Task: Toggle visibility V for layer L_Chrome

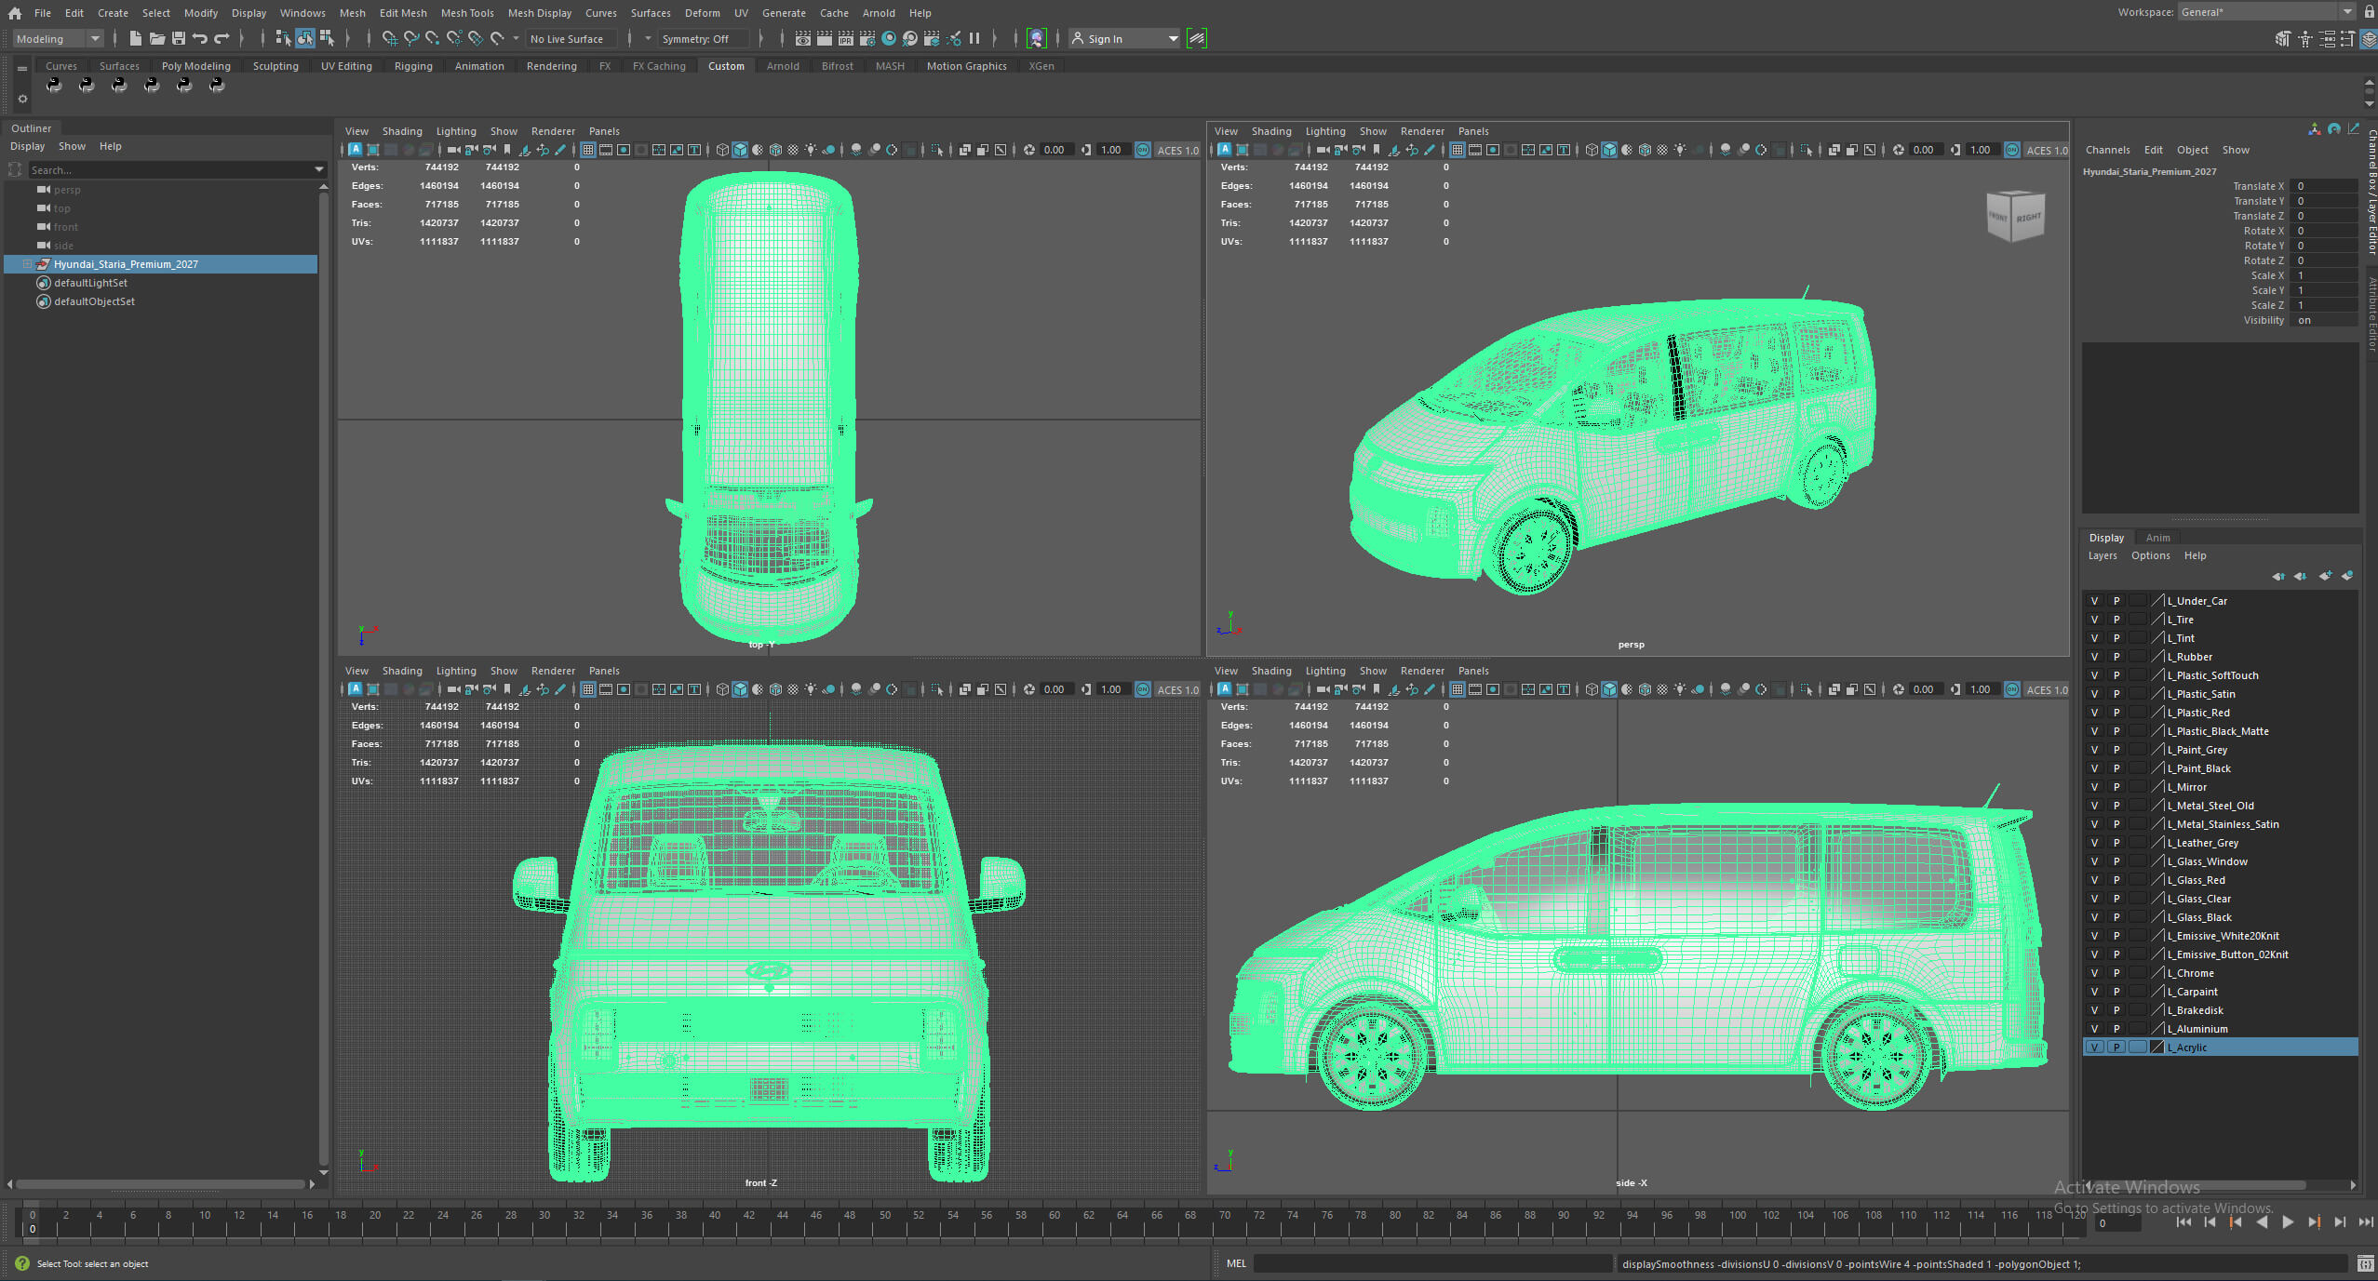Action: (2094, 973)
